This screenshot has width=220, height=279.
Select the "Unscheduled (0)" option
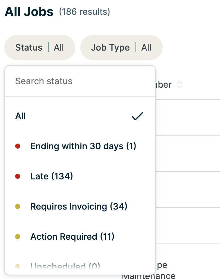point(65,266)
